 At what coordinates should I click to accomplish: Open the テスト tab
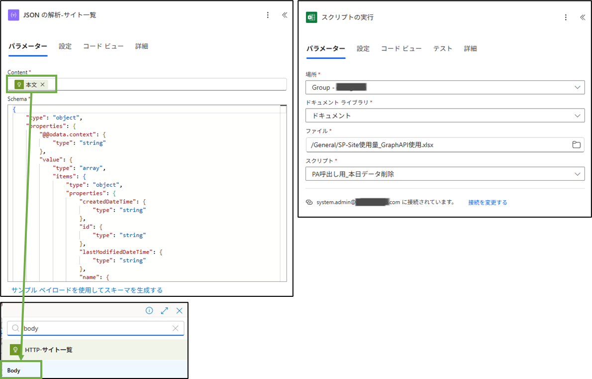tap(442, 48)
